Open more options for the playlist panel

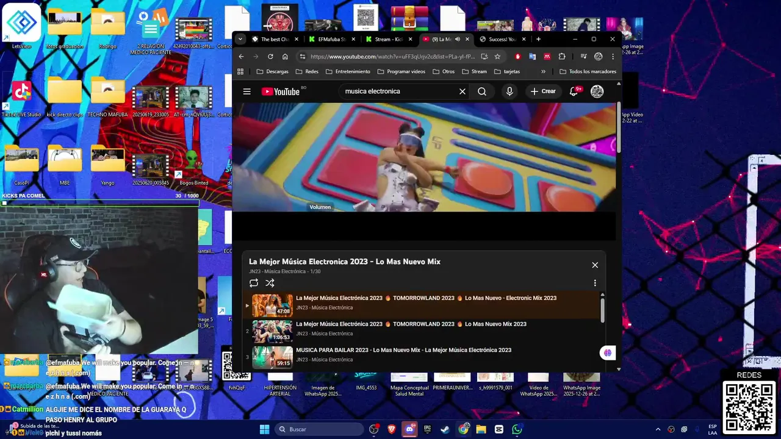[x=595, y=283]
